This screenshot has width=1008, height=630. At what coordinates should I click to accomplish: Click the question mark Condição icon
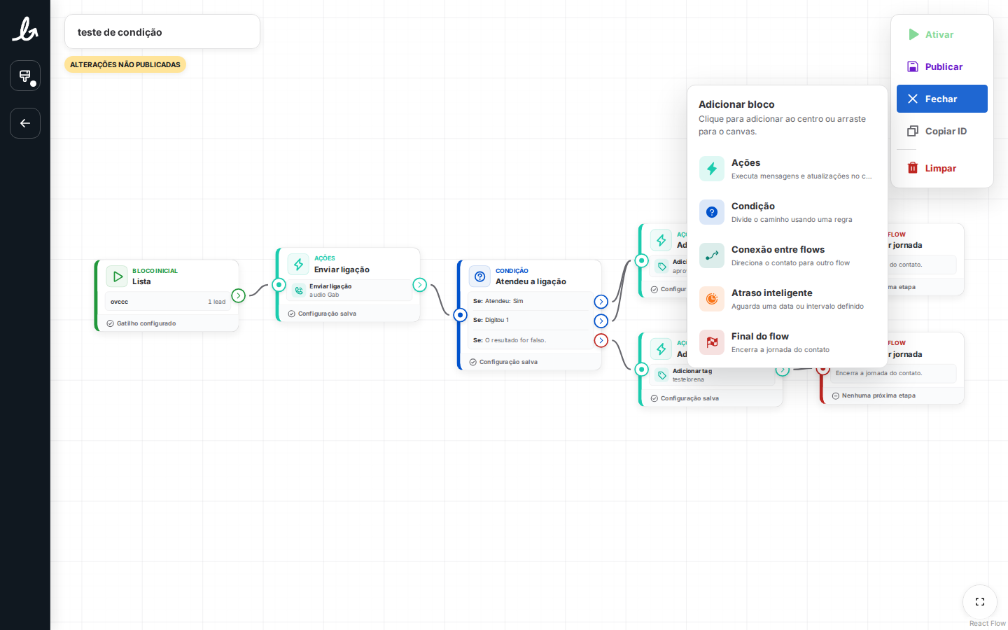click(712, 212)
